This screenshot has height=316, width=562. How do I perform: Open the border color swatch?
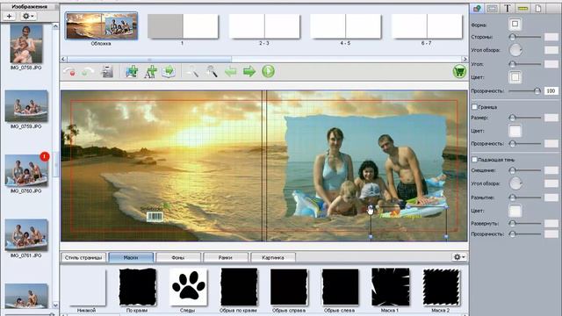[515, 131]
